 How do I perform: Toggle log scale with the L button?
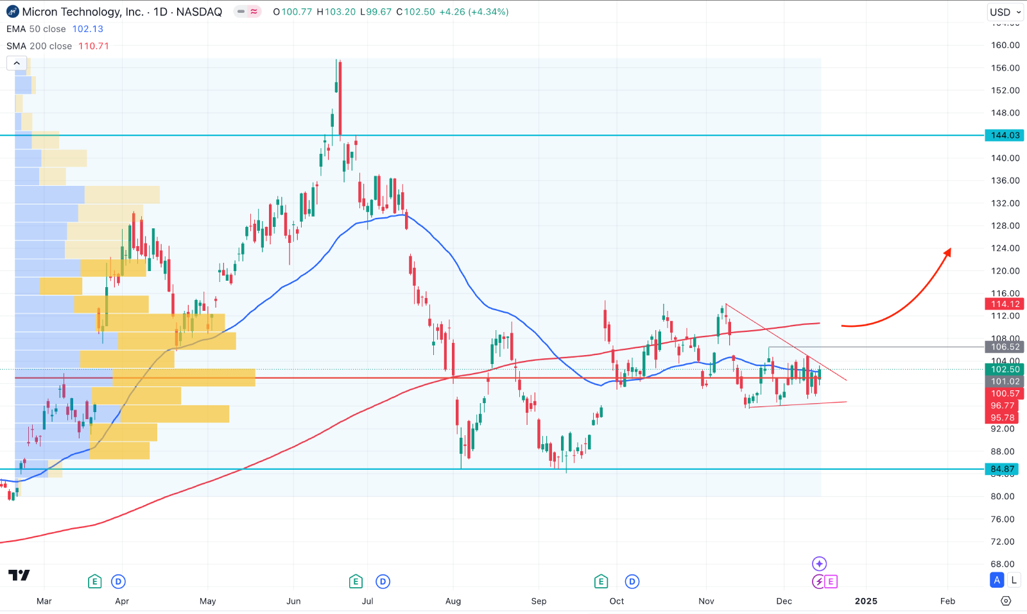pos(1014,580)
